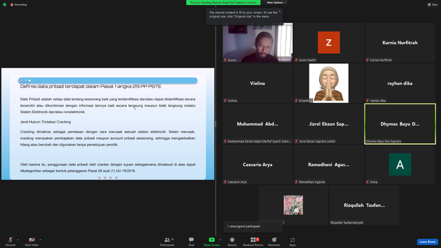Viewport: 441px width, 248px height.
Task: Select Rizqullah Taufan... participant tile
Action: click(x=365, y=205)
